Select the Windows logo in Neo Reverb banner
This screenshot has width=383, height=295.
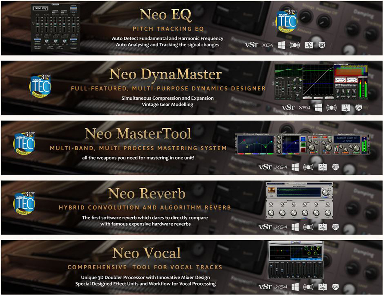[x=295, y=227]
